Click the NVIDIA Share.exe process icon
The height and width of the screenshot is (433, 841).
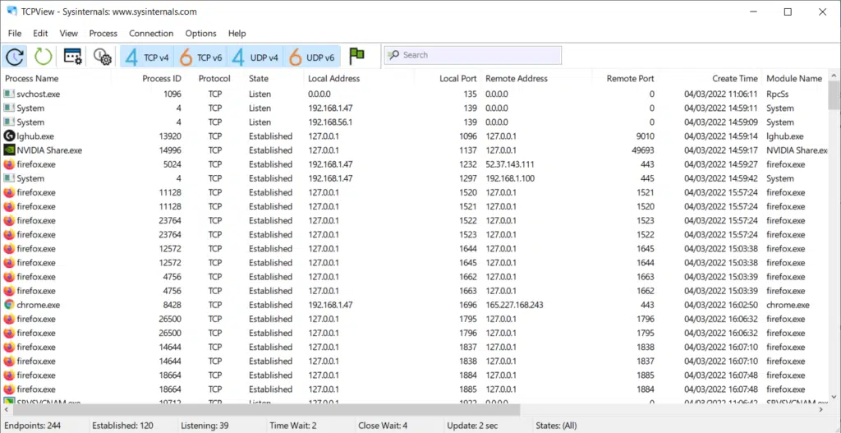(8, 150)
